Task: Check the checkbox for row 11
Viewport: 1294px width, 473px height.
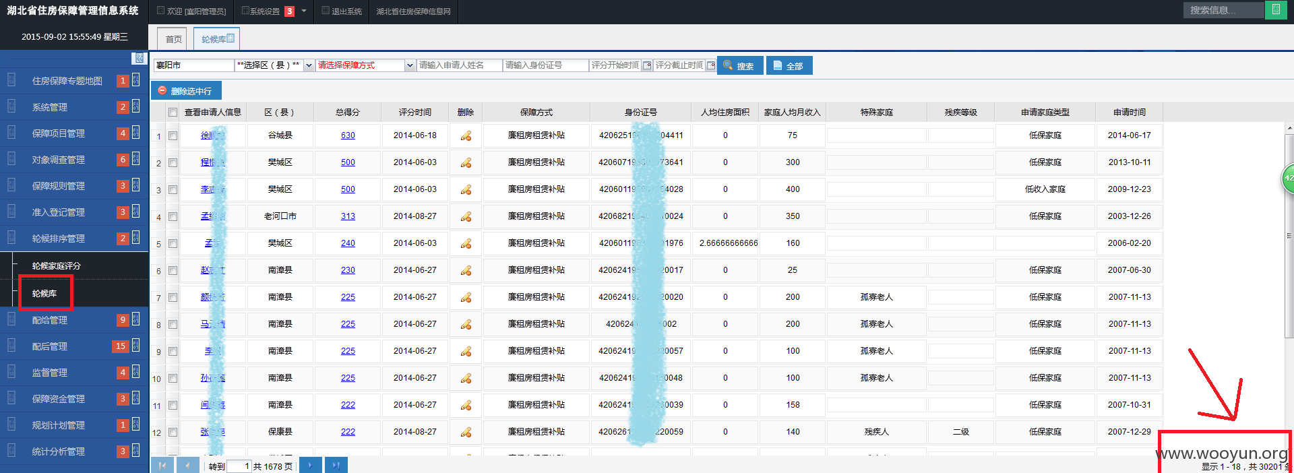Action: pos(173,405)
